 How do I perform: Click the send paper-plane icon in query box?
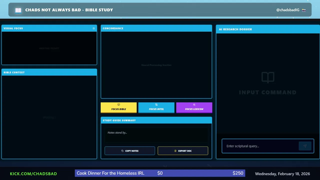click(x=305, y=146)
